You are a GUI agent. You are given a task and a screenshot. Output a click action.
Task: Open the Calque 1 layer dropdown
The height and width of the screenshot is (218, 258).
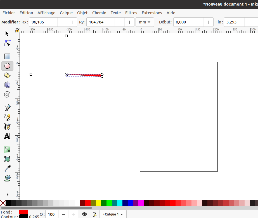point(113,214)
